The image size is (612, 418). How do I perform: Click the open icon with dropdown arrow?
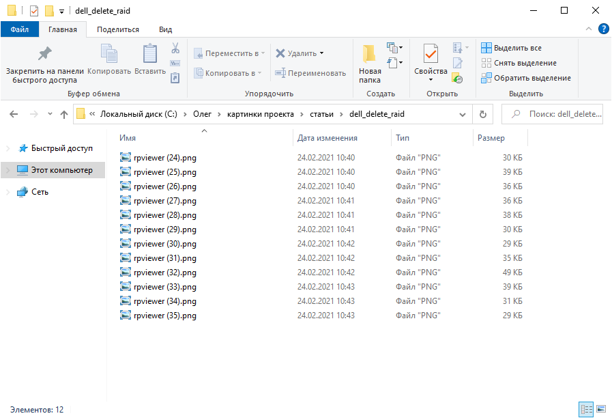coord(461,48)
